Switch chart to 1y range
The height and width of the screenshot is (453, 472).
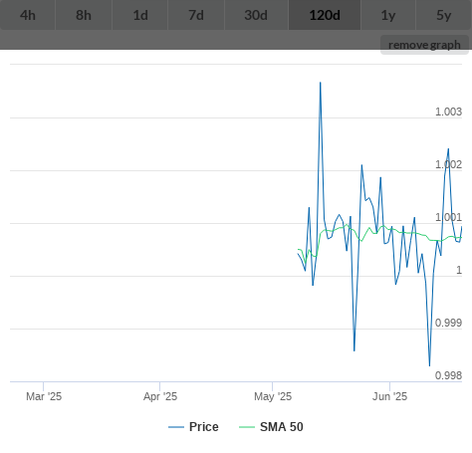point(388,15)
